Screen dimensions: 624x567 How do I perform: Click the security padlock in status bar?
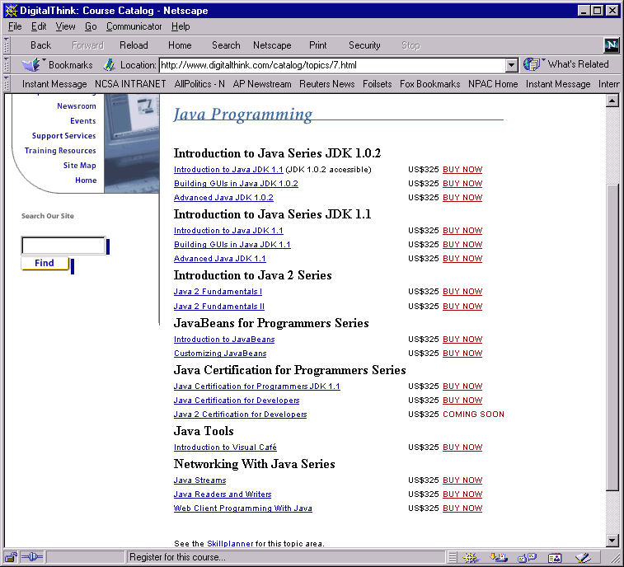(x=12, y=557)
